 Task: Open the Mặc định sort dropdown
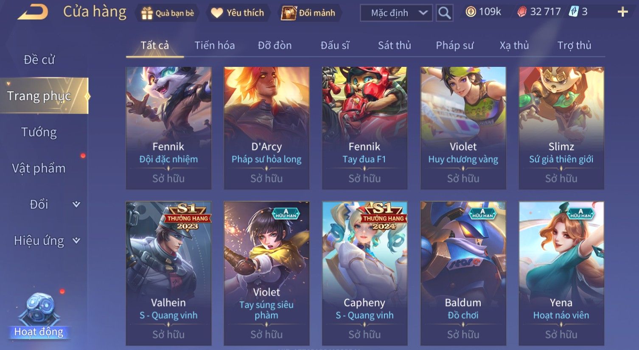pyautogui.click(x=396, y=13)
